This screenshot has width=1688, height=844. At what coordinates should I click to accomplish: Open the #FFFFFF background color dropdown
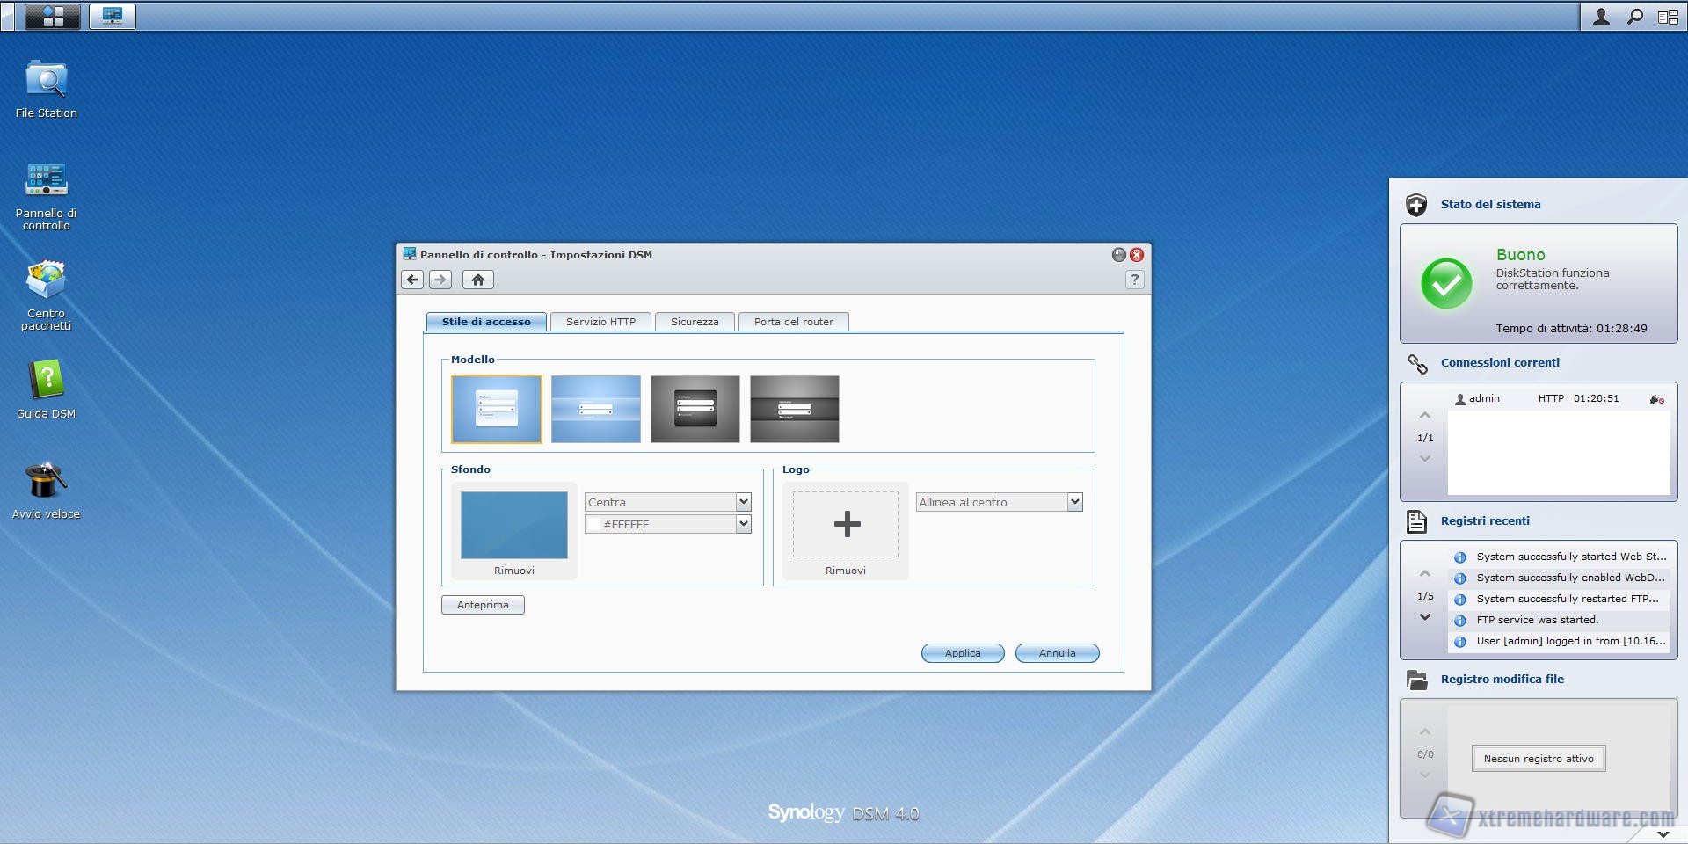point(743,524)
